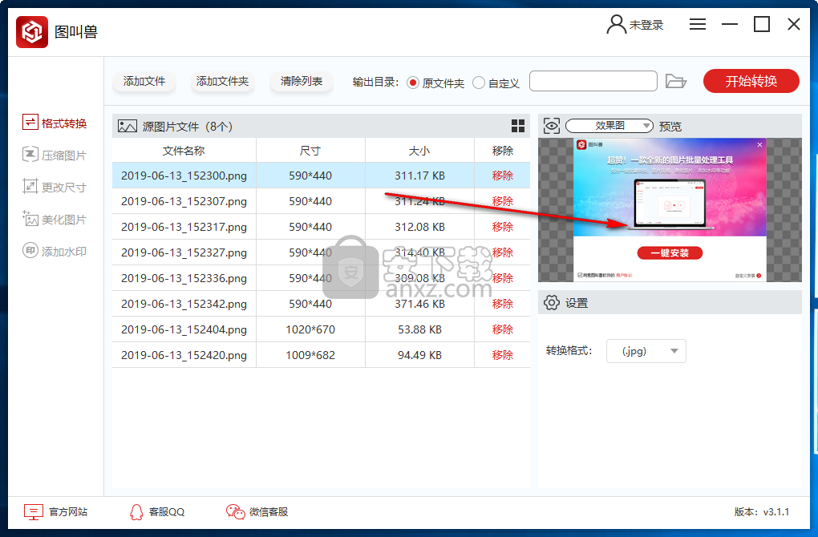Click the 客服QQ label
The height and width of the screenshot is (537, 818).
click(167, 512)
